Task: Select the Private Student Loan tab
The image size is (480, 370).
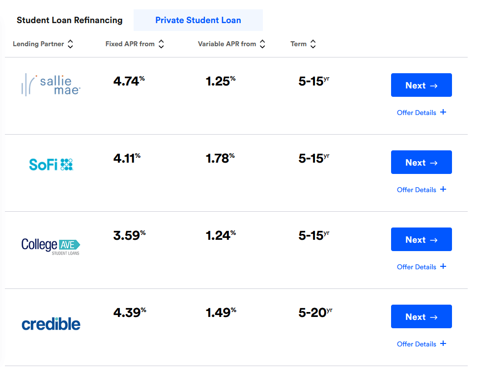Action: point(198,20)
